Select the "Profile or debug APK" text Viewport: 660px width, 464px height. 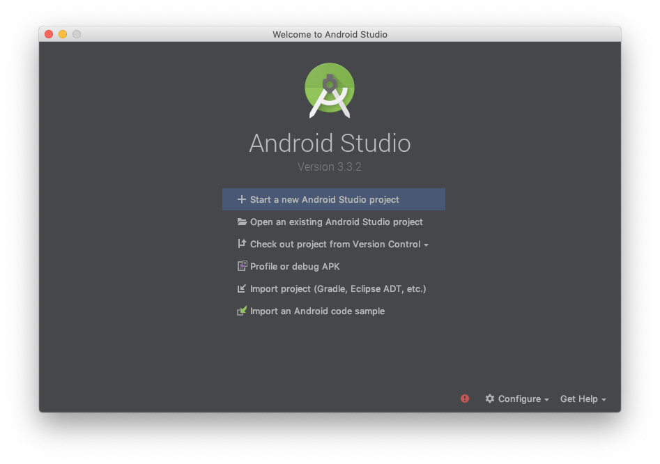point(295,266)
